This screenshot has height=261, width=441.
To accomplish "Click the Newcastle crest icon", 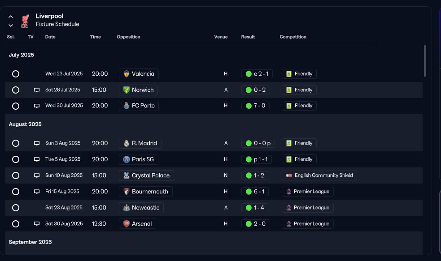I will (126, 208).
